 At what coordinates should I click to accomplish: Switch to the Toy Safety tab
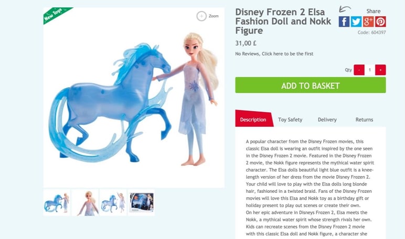(290, 119)
